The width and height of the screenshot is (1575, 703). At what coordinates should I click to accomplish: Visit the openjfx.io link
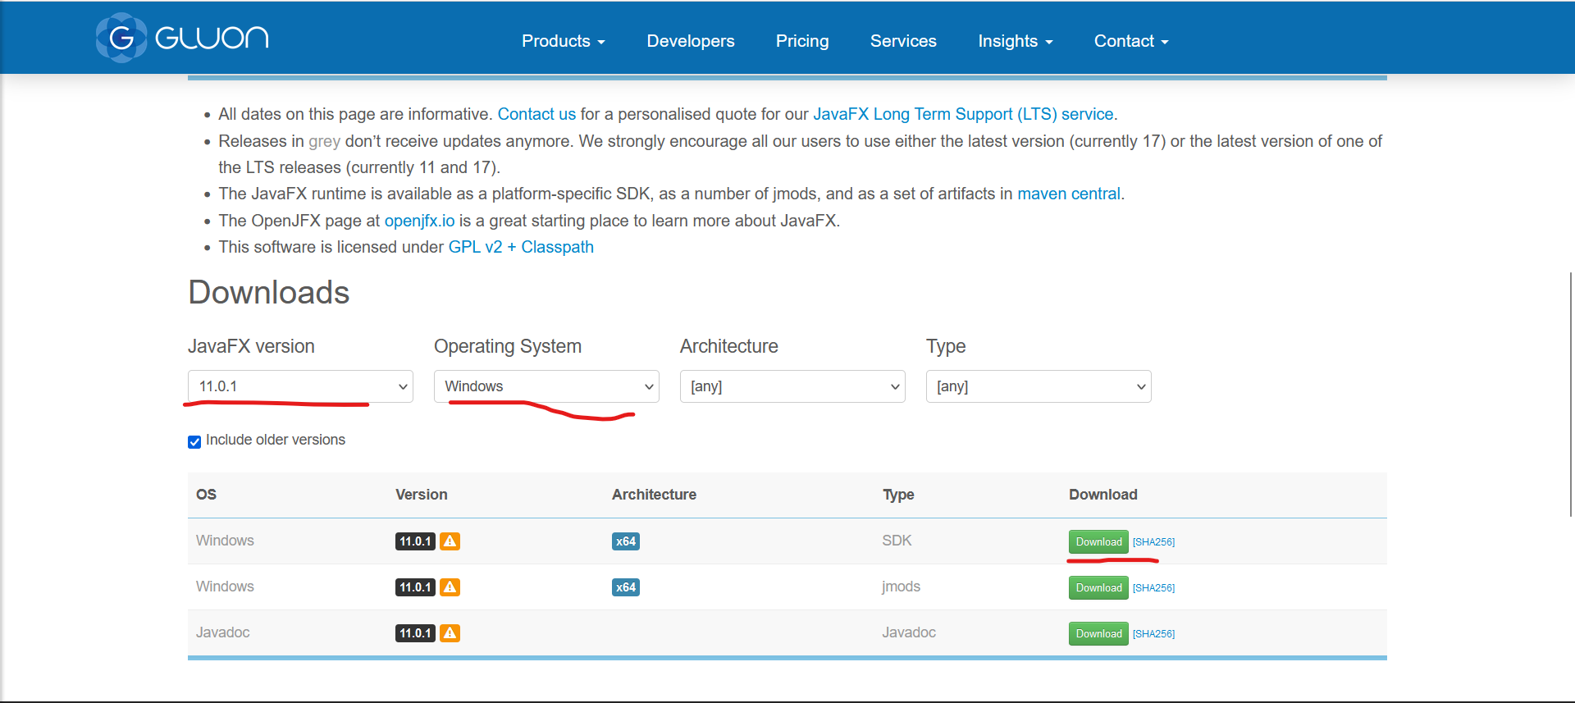pos(419,221)
